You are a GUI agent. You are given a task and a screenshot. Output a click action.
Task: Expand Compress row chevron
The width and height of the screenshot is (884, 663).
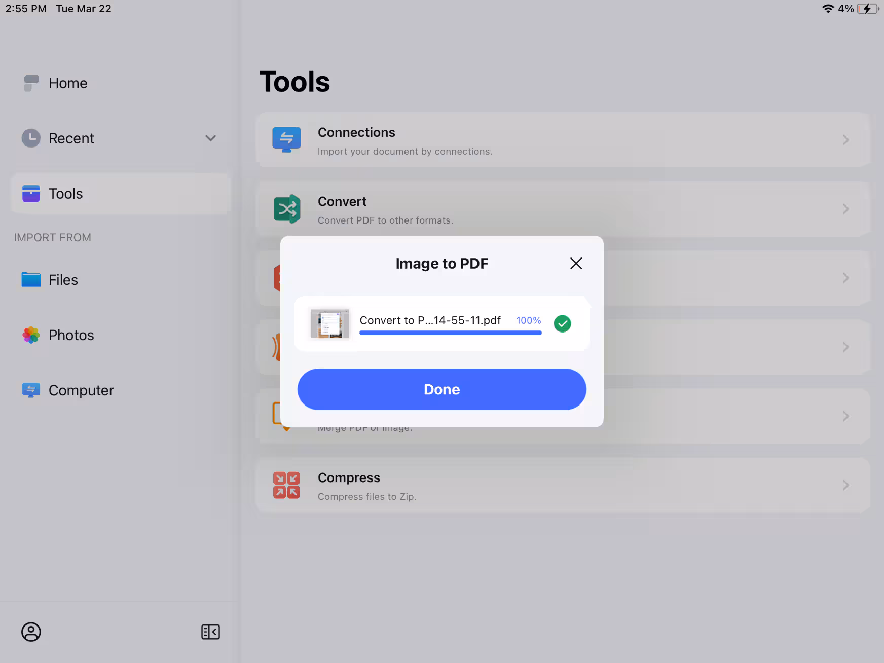tap(845, 485)
